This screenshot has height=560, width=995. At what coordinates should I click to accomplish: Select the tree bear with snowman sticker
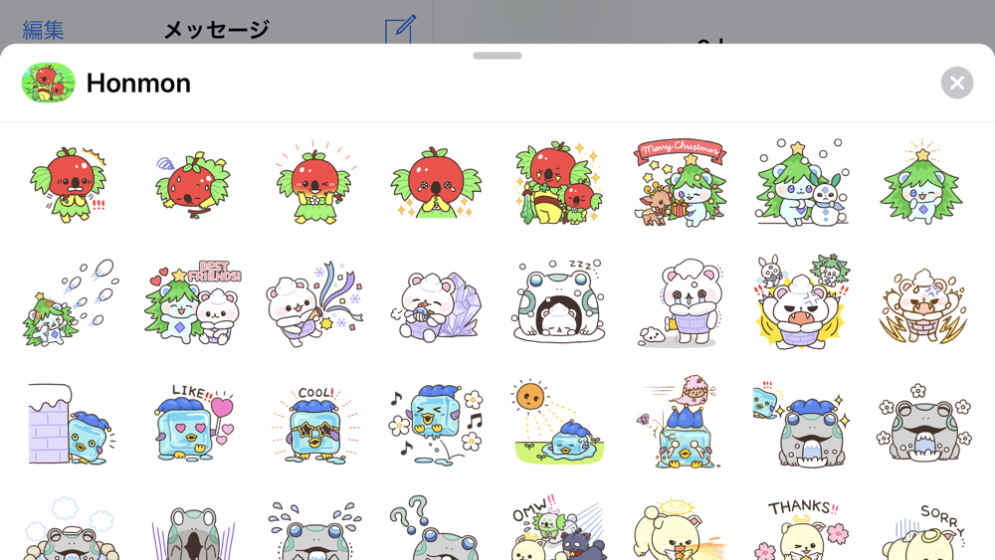[x=802, y=183]
